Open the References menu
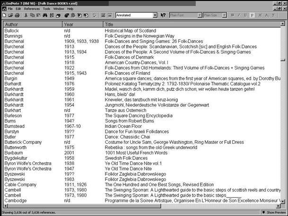Viewport: 288px width, 216px height. coord(32,9)
